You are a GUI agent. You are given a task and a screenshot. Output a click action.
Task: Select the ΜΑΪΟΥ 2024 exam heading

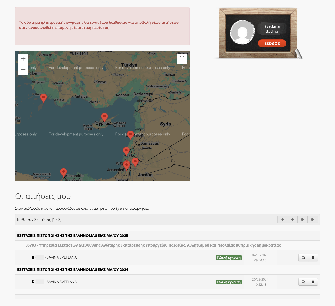(x=73, y=270)
